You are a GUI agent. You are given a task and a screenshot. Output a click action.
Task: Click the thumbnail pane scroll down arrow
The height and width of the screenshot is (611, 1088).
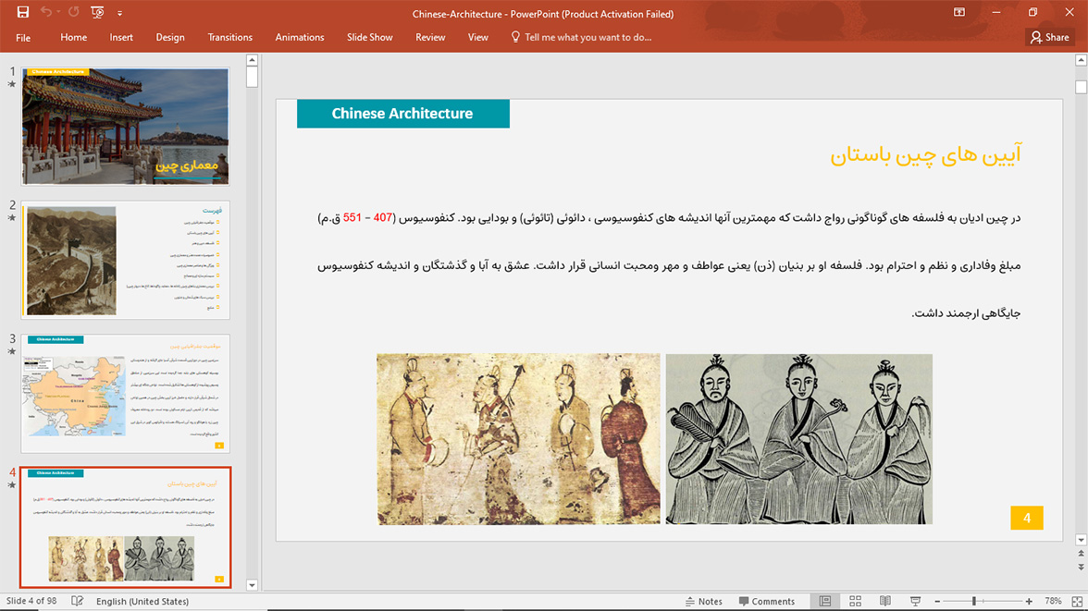point(252,585)
